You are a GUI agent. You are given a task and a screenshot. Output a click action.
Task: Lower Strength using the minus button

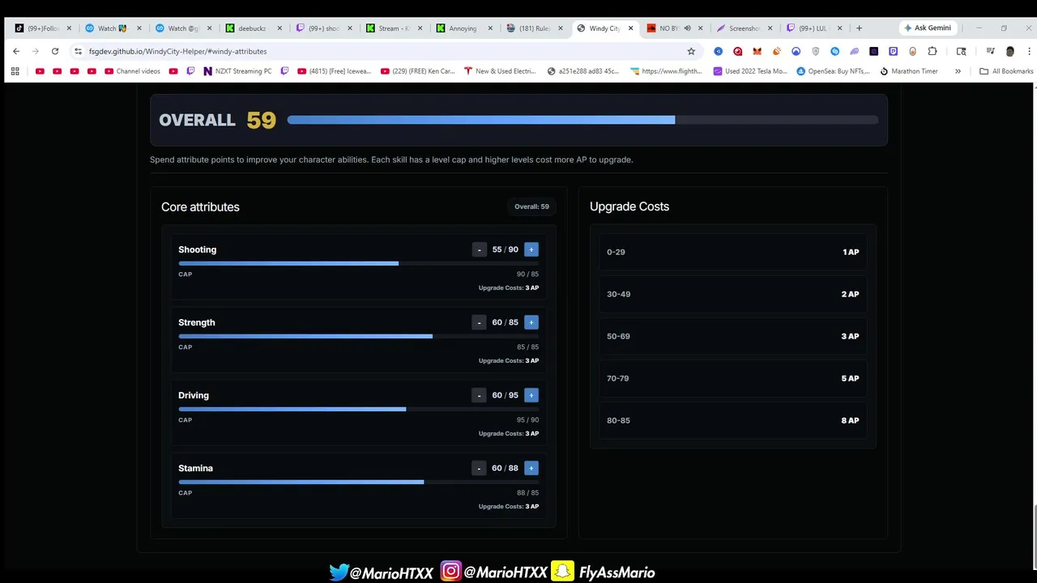pyautogui.click(x=479, y=322)
